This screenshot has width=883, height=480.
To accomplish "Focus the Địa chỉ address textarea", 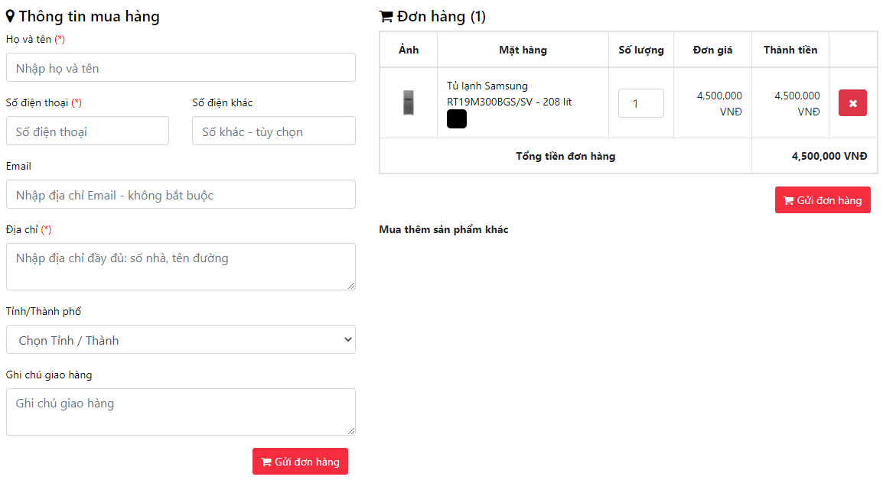I will coord(181,267).
